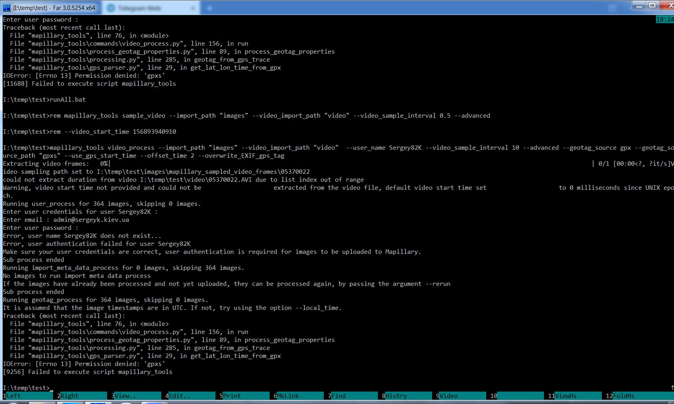Click the 1 Left function key
The image size is (674, 404).
tap(28, 396)
